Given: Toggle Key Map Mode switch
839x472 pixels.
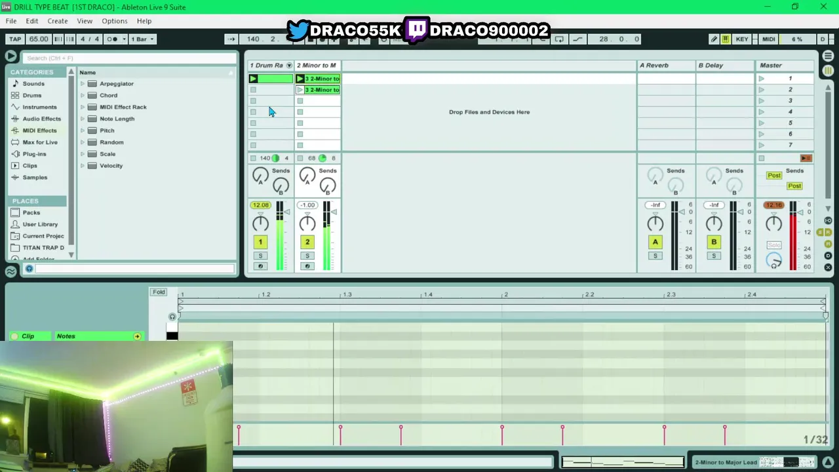Looking at the screenshot, I should pos(742,39).
